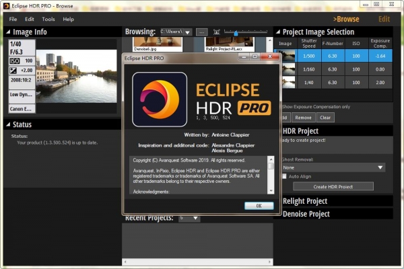This screenshot has width=404, height=269.
Task: Enable the Auto Align checkbox
Action: [x=285, y=176]
